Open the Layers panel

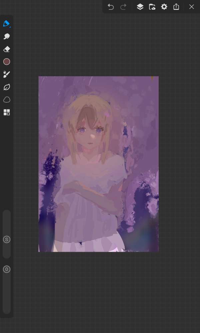140,7
